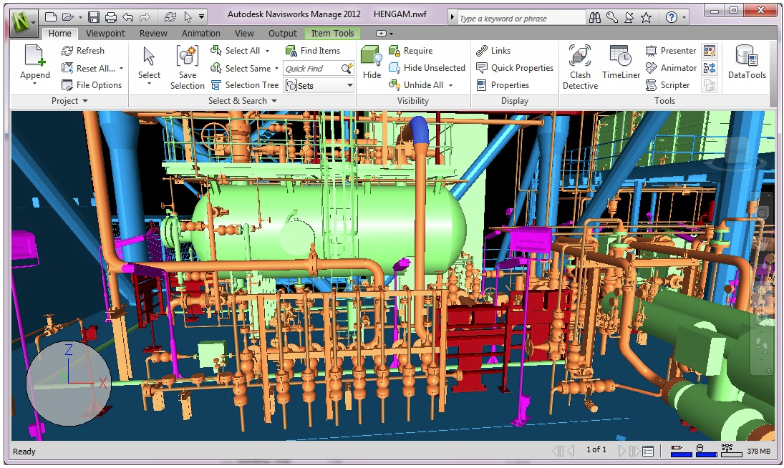This screenshot has height=468, width=784.
Task: Click the satellite Communication Center icon
Action: click(x=629, y=18)
